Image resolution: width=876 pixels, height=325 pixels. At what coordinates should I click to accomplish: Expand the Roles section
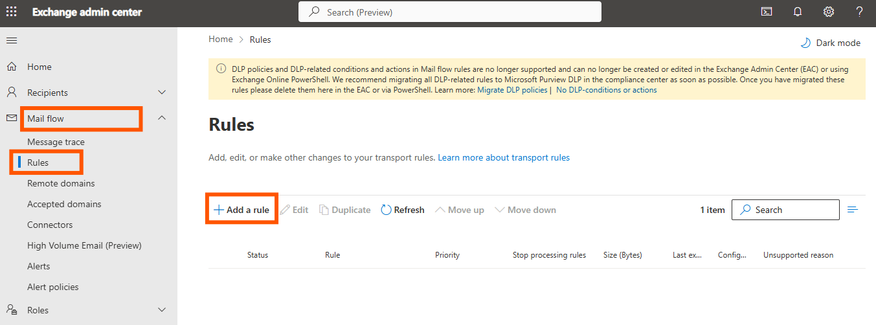coord(162,310)
